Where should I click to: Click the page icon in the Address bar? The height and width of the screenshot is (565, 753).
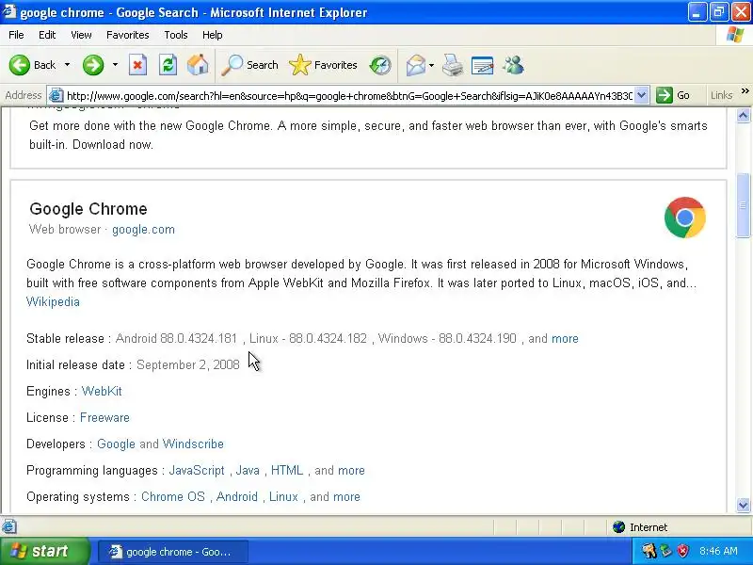click(x=56, y=95)
